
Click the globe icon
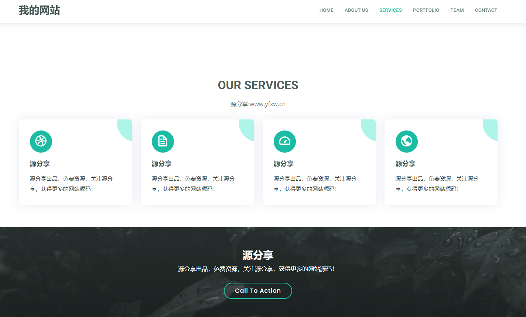(x=407, y=142)
